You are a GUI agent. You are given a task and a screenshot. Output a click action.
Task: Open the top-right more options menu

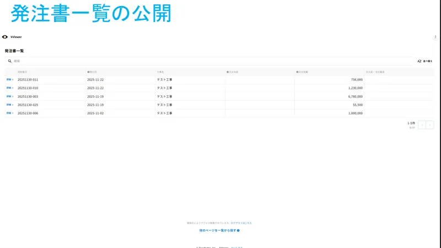click(435, 37)
